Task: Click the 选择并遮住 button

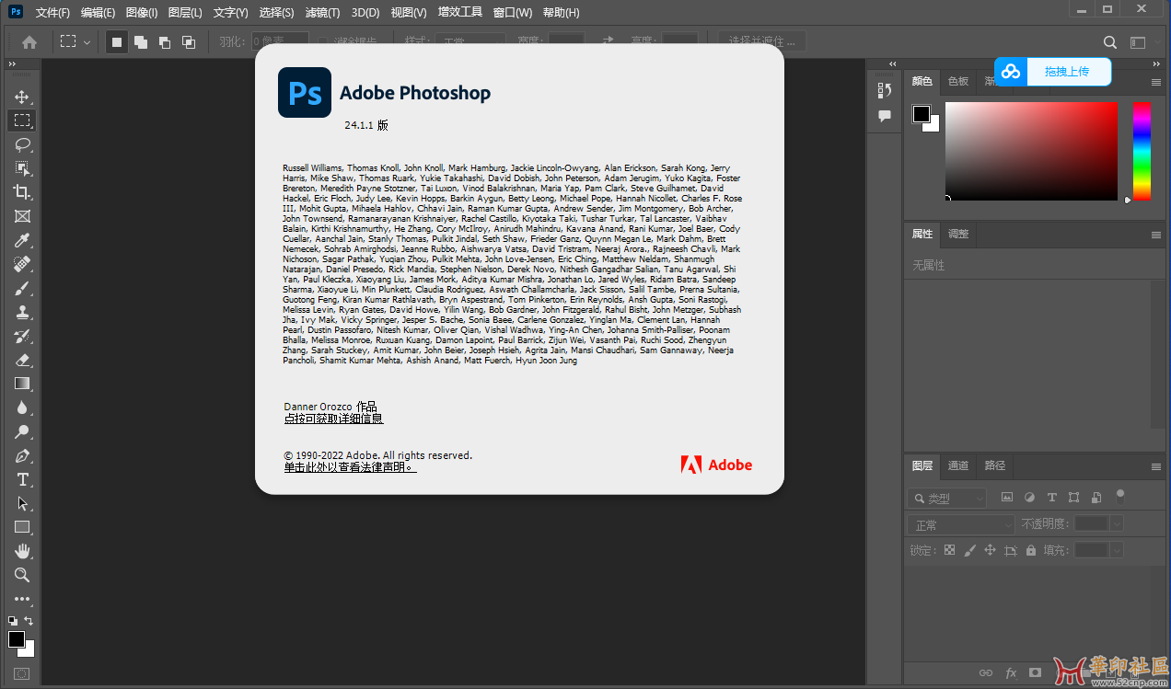Action: (x=762, y=41)
